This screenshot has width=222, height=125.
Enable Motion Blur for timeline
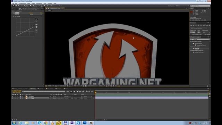(83, 92)
